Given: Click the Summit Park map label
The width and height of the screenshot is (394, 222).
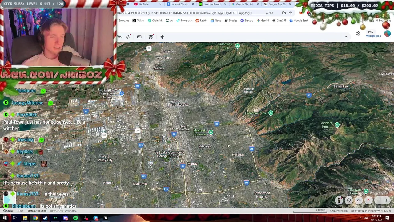Looking at the screenshot, I should tap(341, 86).
